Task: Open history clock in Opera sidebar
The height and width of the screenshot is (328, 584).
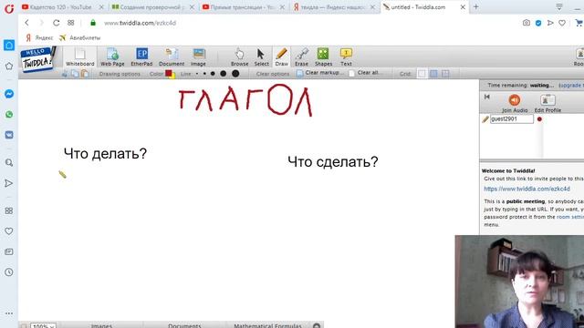Action: [x=9, y=272]
